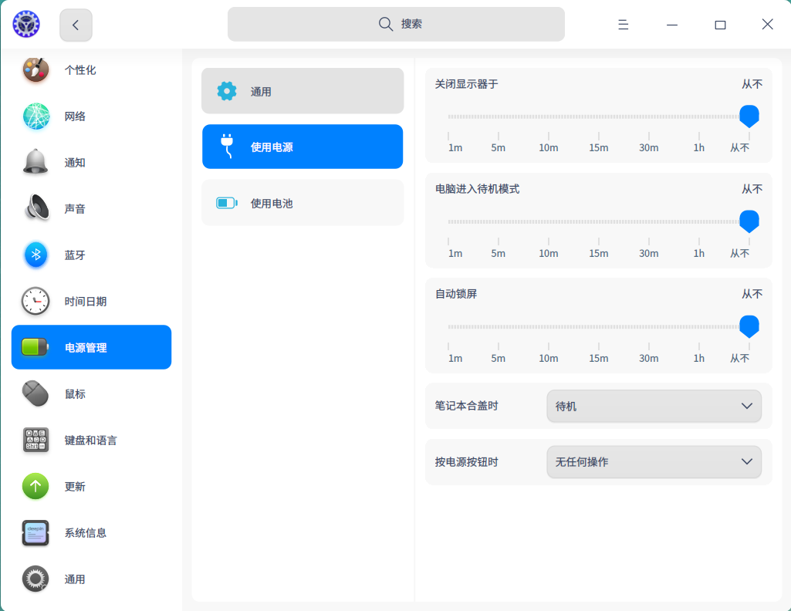
Task: Click the blue gear icon in the 通用 tab
Action: [x=227, y=91]
